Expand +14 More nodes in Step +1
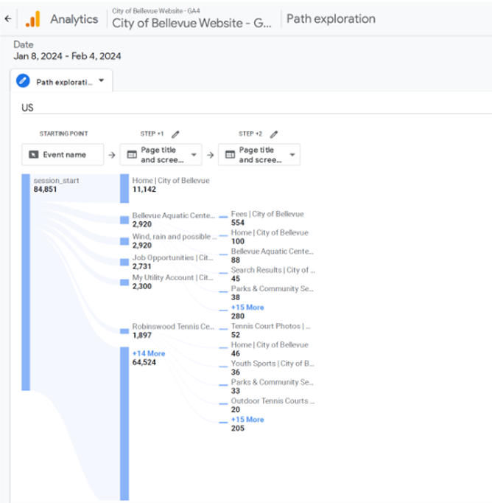Image resolution: width=492 pixels, height=503 pixels. [149, 353]
